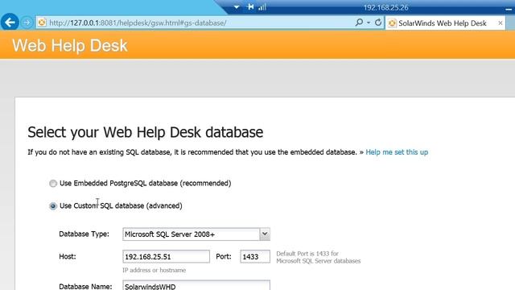The height and width of the screenshot is (290, 515).
Task: Select Use Embedded PostgreSQL database option
Action: pyautogui.click(x=53, y=184)
